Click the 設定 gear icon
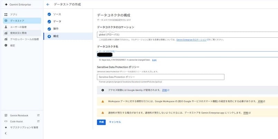 point(6,45)
